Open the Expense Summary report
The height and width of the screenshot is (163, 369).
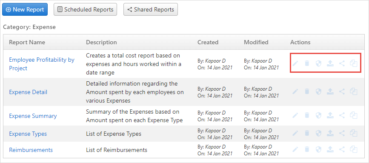click(33, 116)
